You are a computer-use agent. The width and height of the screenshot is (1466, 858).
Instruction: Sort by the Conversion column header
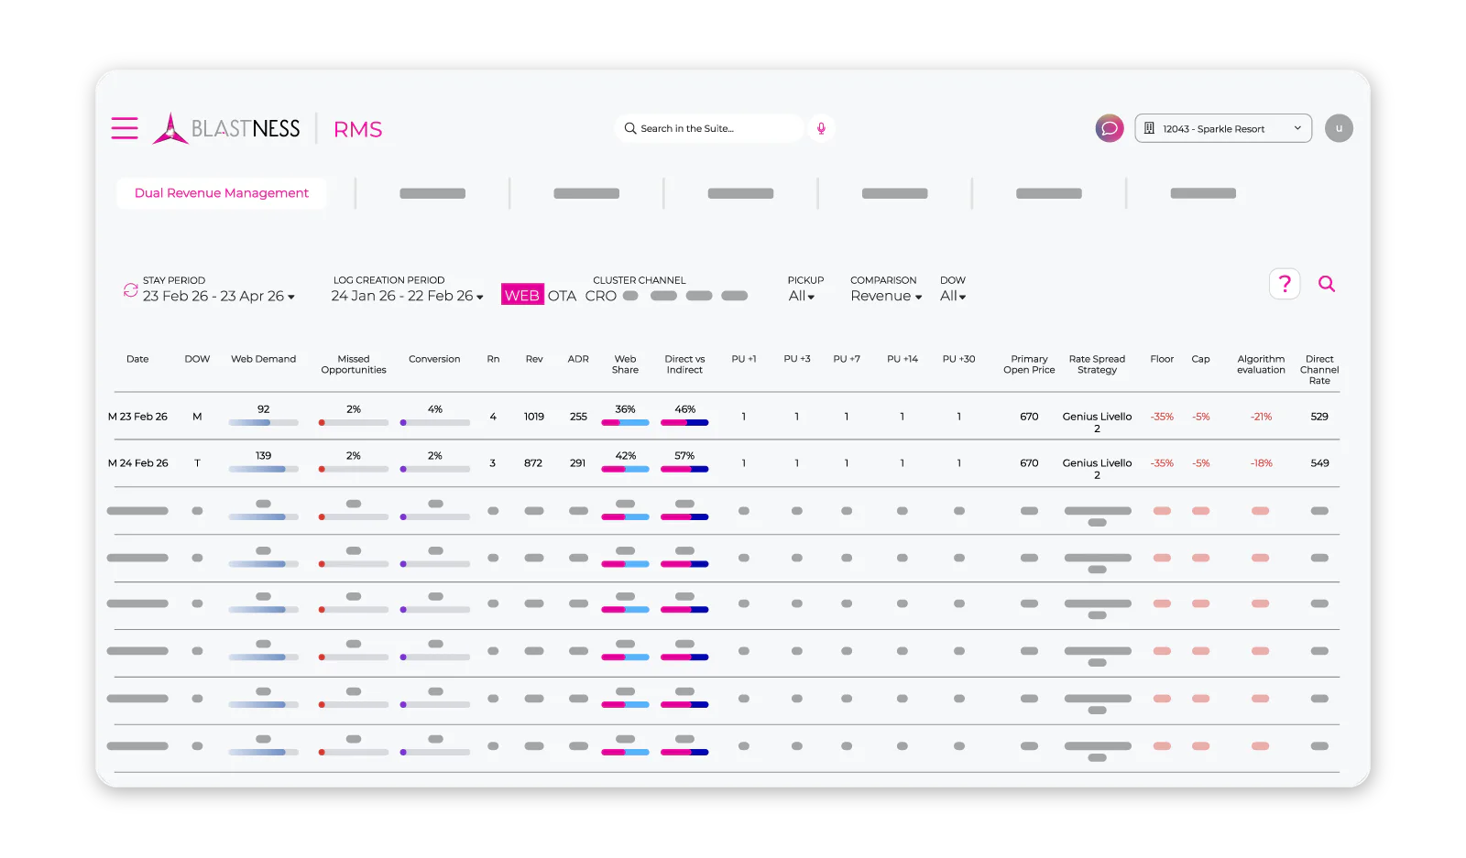coord(434,359)
